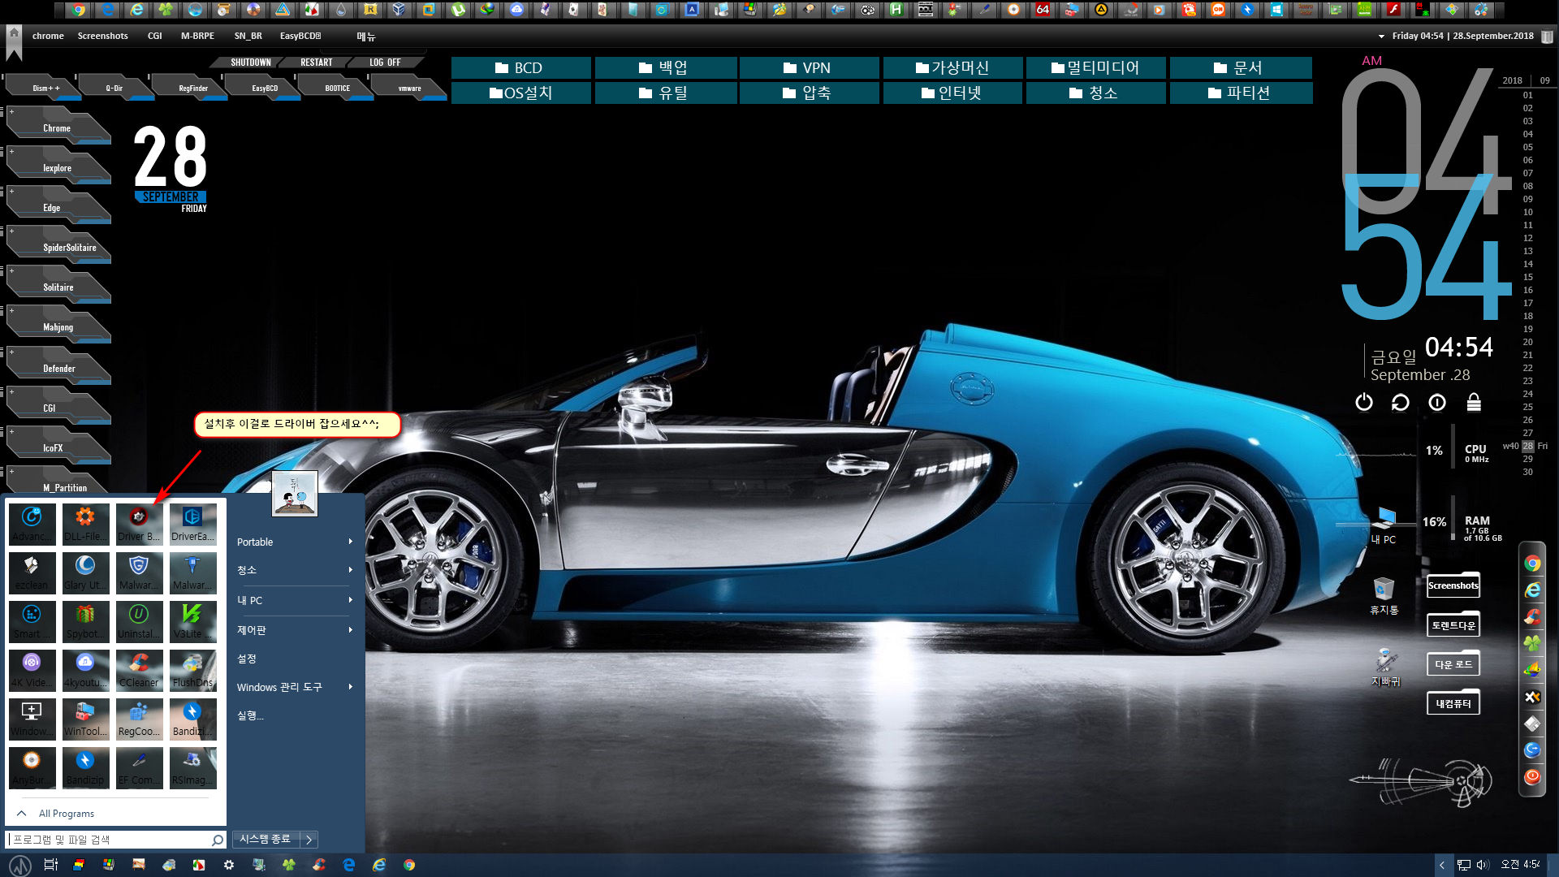Open the SN_BR item in the top bar
Viewport: 1559px width, 877px height.
click(248, 36)
